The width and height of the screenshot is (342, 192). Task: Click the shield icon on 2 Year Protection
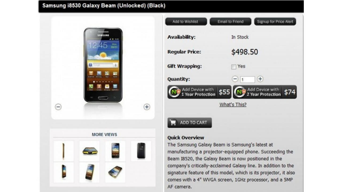(240, 92)
